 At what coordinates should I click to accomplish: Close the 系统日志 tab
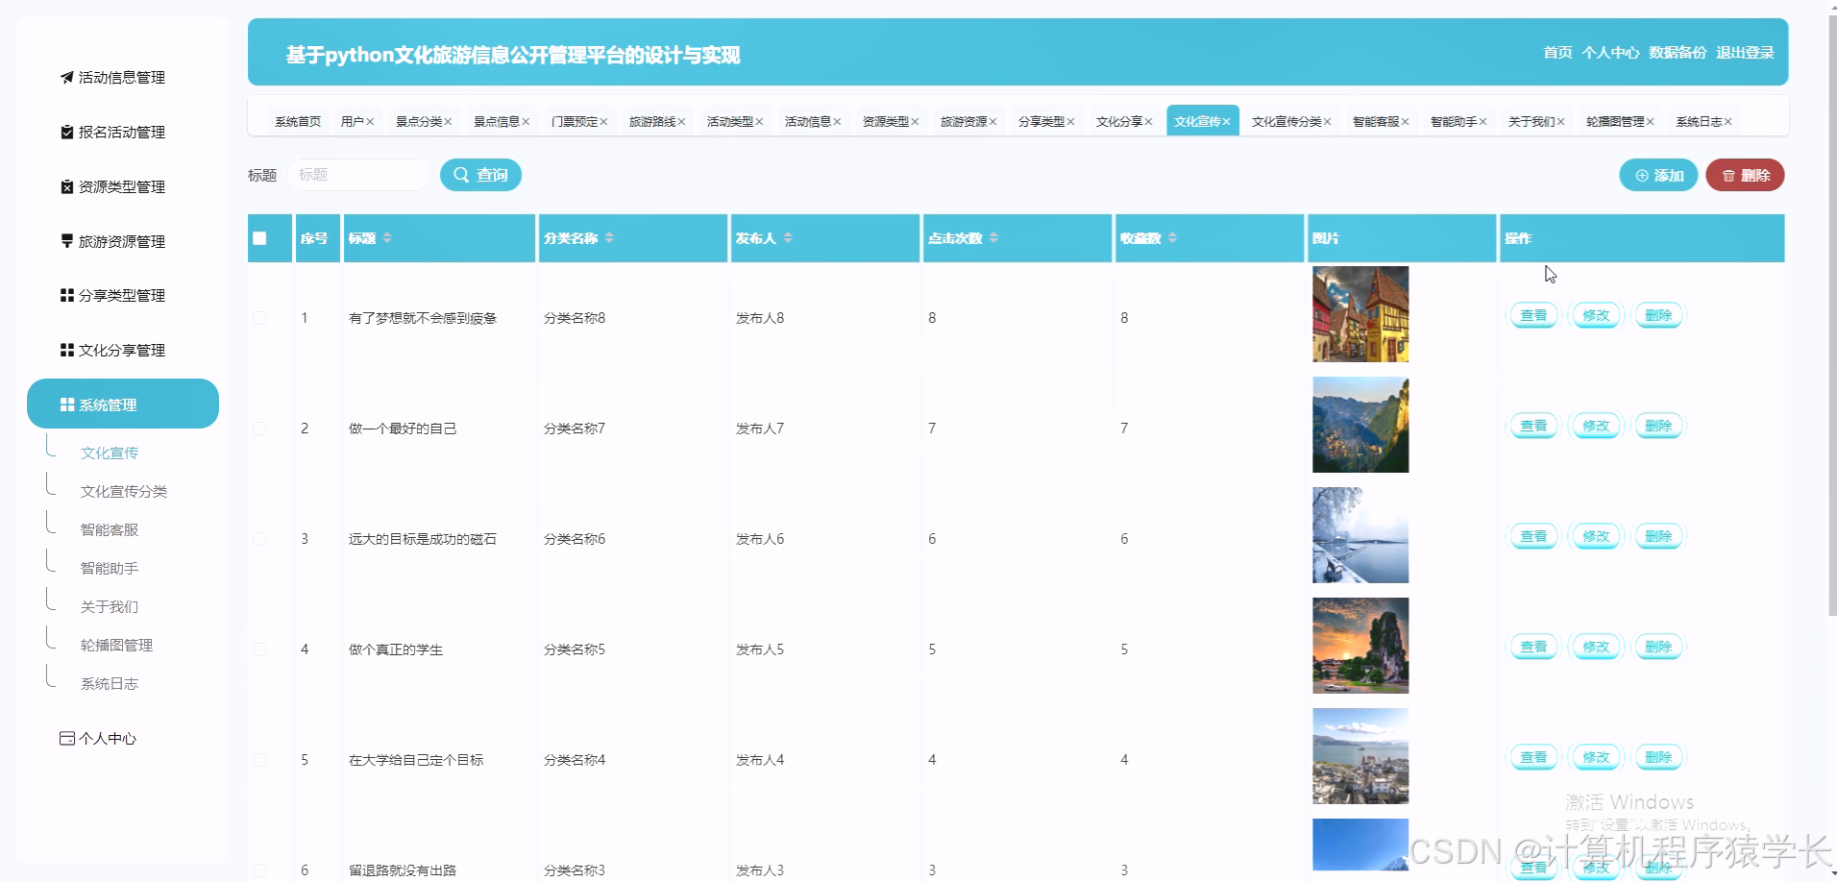click(x=1727, y=122)
